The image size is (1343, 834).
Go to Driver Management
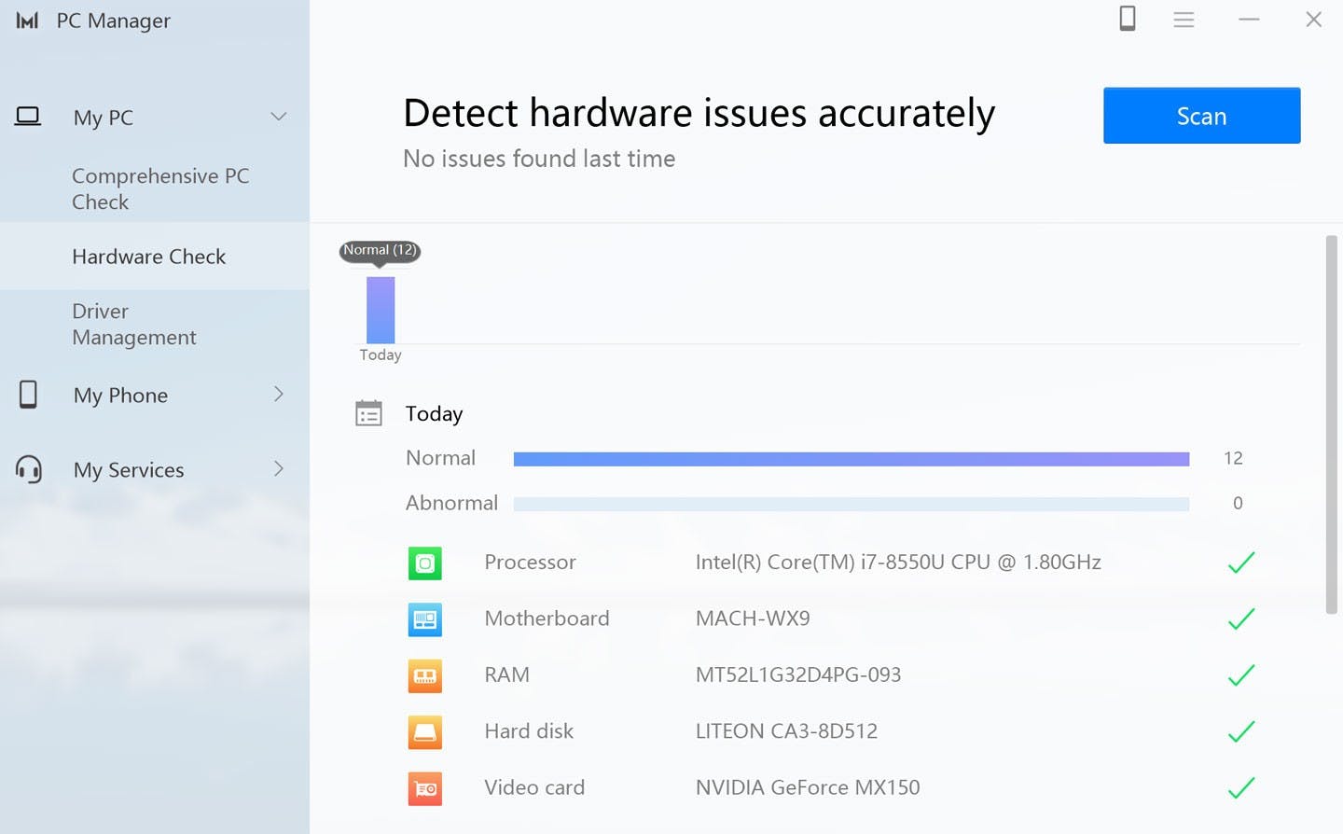click(133, 324)
